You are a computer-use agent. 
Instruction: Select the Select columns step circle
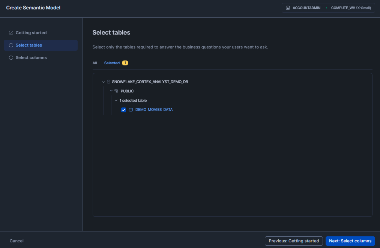[x=11, y=57]
